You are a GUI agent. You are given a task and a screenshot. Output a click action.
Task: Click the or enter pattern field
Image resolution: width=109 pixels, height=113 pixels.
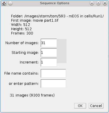53,84
